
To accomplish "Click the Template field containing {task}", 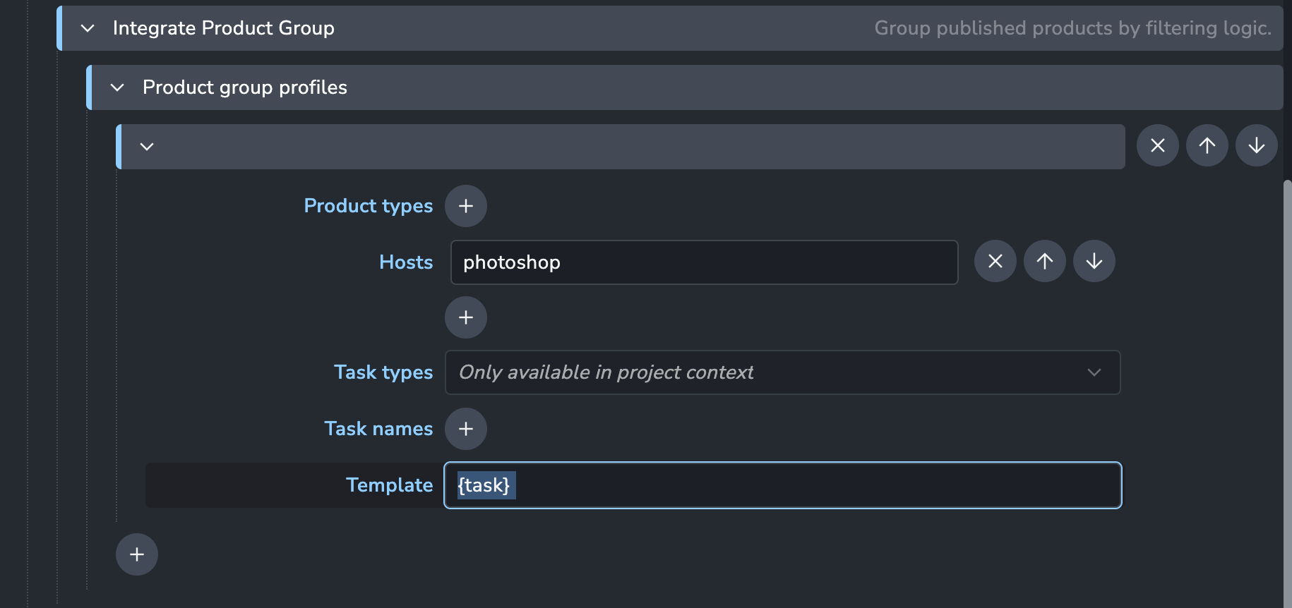I will (782, 485).
